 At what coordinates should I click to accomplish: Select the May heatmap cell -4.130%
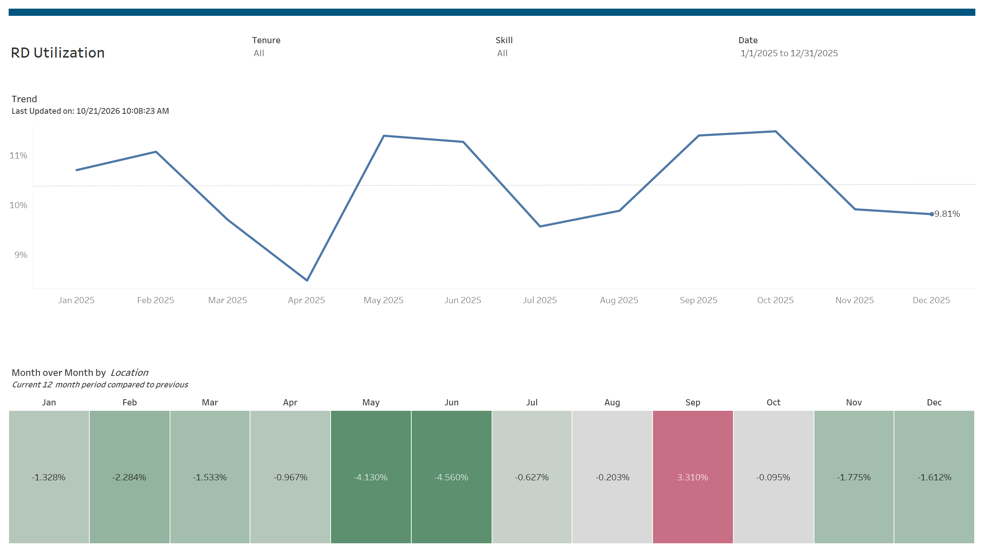(x=371, y=477)
